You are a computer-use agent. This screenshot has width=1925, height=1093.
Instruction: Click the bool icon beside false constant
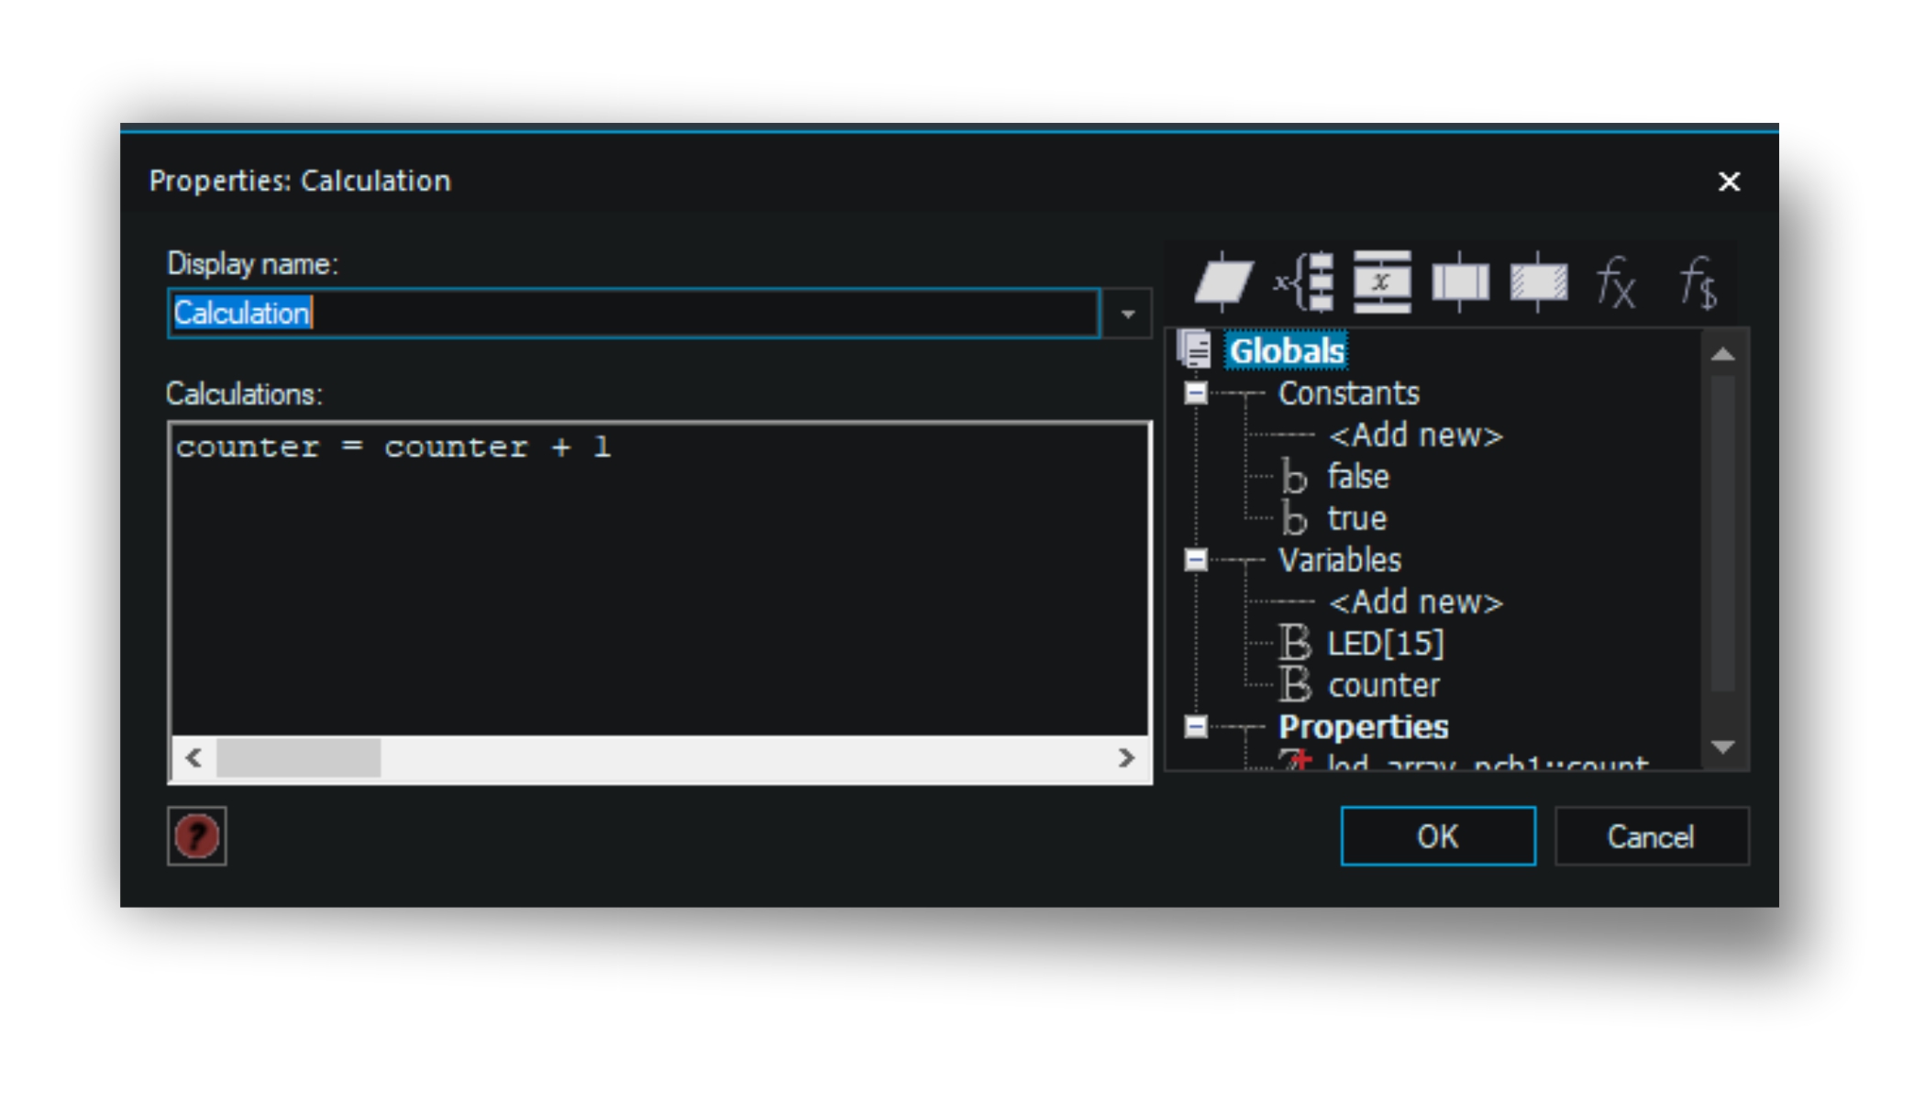click(1293, 477)
